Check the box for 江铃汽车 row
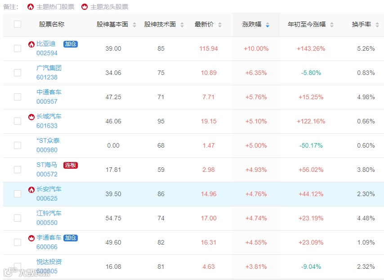Image resolution: width=384 pixels, height=280 pixels. (18, 218)
